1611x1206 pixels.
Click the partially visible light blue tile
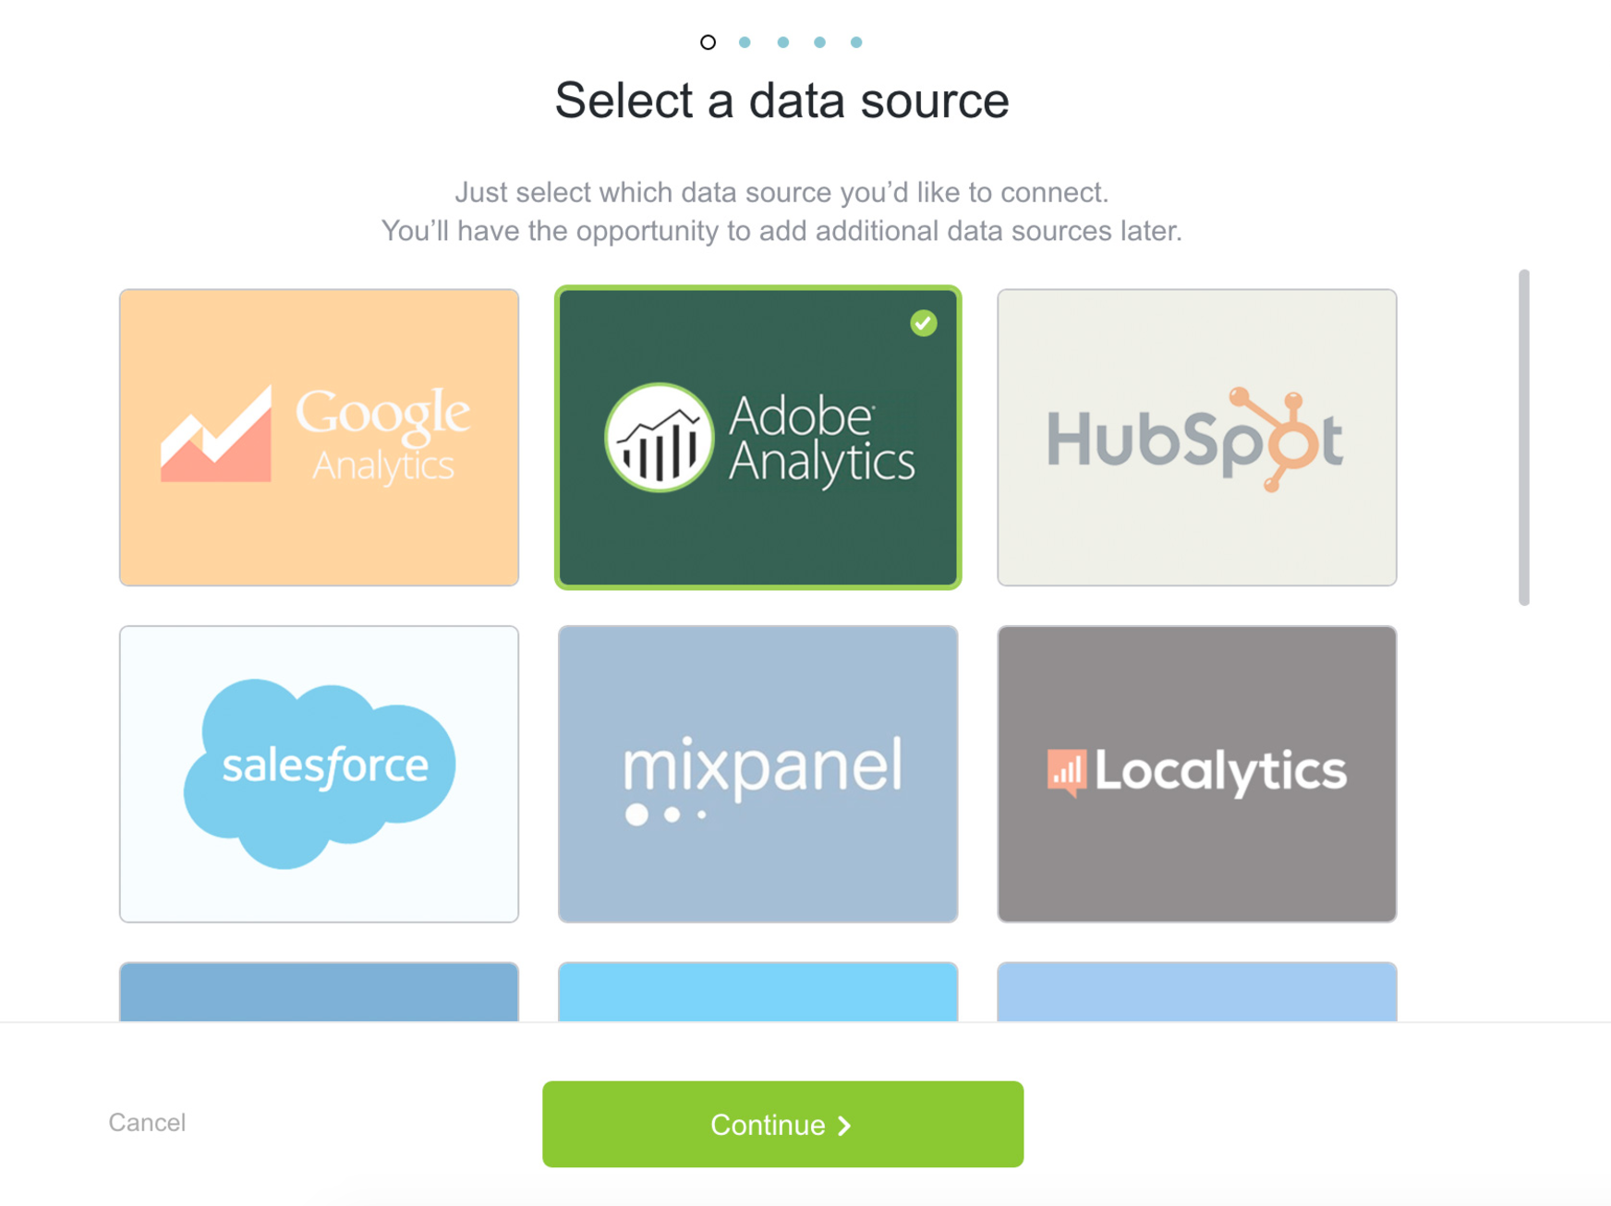click(1196, 992)
